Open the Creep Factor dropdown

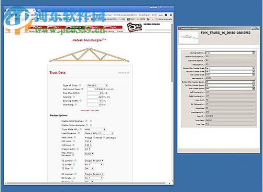[x=87, y=149]
